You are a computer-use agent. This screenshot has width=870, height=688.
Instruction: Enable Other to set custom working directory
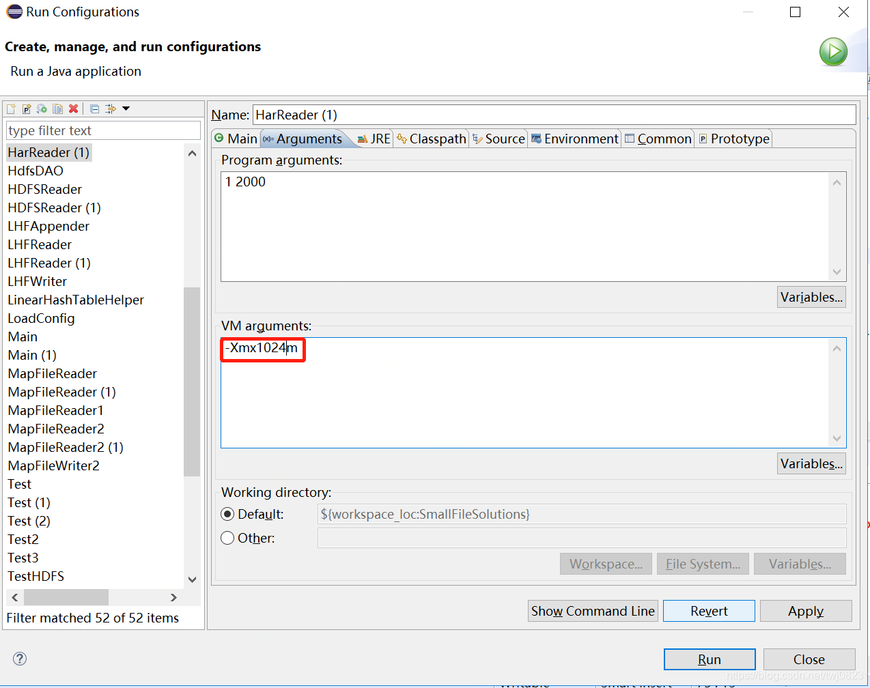[x=227, y=537]
